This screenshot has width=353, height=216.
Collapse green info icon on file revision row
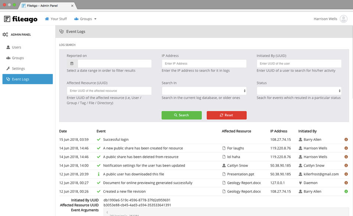346,191
